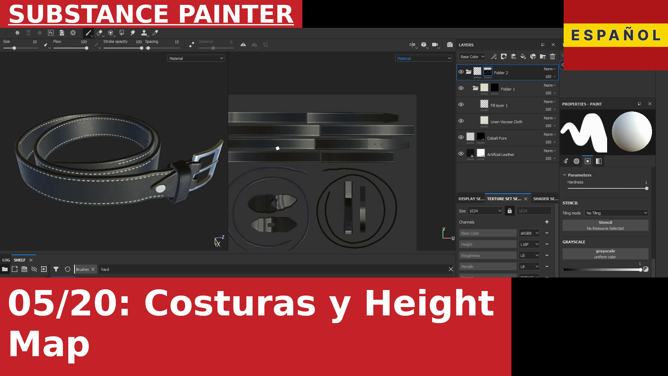Hide the Artificial Leather layer
668x376 pixels.
pyautogui.click(x=461, y=154)
